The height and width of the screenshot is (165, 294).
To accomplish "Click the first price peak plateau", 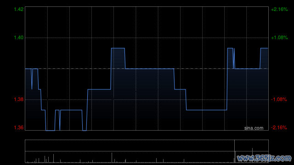I will click(x=118, y=48).
